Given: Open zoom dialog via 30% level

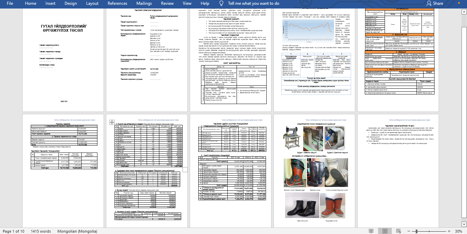Looking at the screenshot, I should point(458,231).
